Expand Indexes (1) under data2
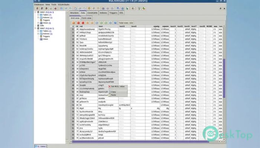 coord(38,34)
